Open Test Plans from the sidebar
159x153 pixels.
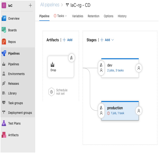14,123
